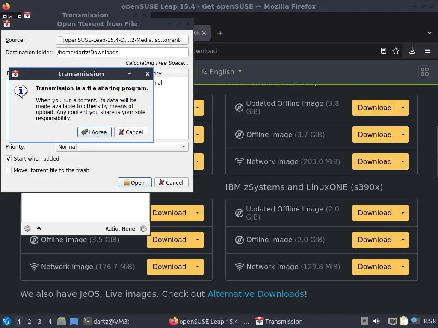Click the Destination folder field
The height and width of the screenshot is (328, 438).
coord(122,52)
